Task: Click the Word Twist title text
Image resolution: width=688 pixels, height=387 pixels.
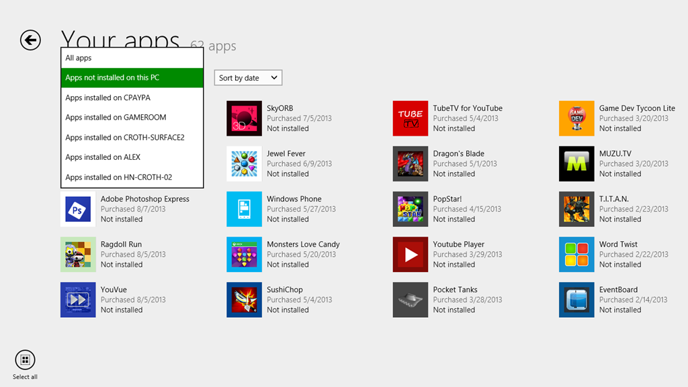Action: coord(618,245)
